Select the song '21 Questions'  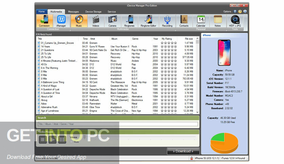(48, 50)
